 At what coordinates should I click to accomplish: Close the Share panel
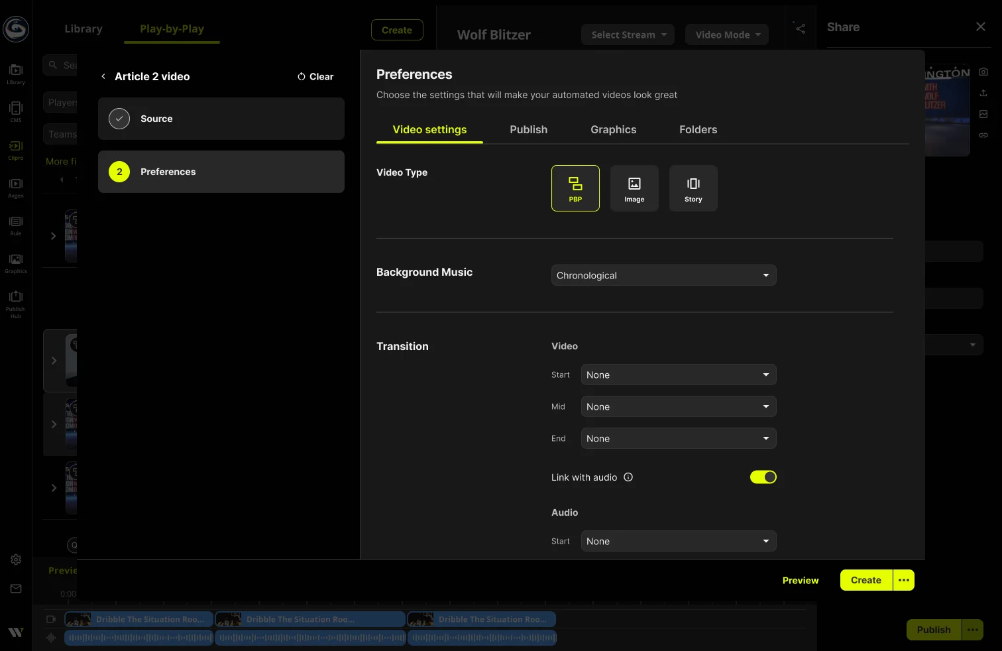click(981, 27)
